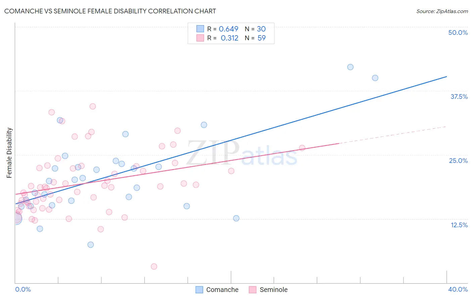Click the highest Comanche point near 42%
Viewport: 472px width, 299px height.
(350, 67)
